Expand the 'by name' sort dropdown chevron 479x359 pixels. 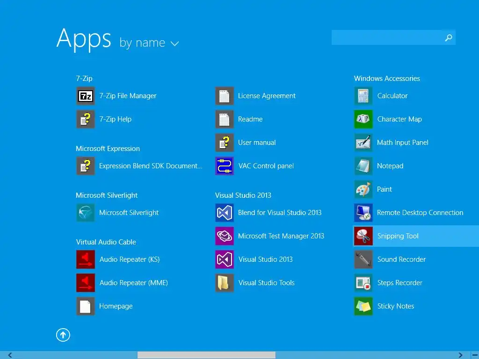[x=174, y=43]
